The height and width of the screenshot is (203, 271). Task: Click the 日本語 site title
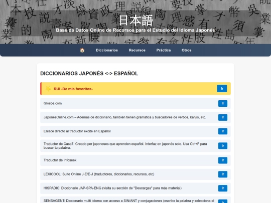click(x=136, y=21)
